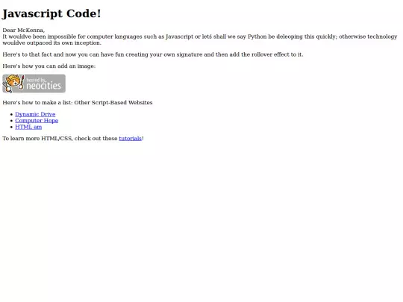403x302 pixels.
Task: Click the "wouldve outpaced its own inception" line
Action: [x=52, y=43]
